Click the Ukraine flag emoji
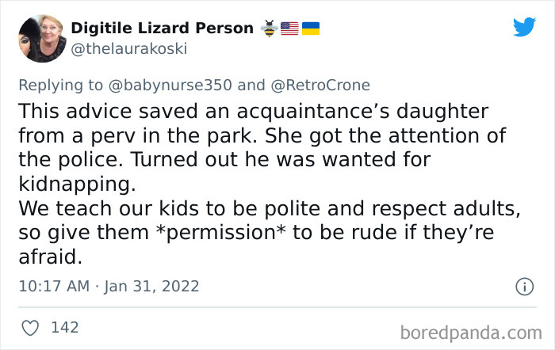The width and height of the screenshot is (555, 350). pyautogui.click(x=310, y=29)
